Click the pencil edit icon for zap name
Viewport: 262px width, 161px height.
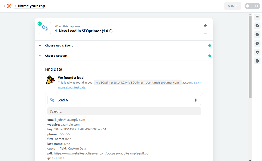click(x=16, y=6)
